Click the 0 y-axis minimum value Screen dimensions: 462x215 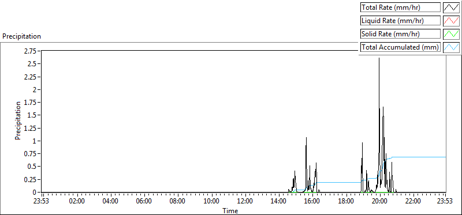coord(35,193)
